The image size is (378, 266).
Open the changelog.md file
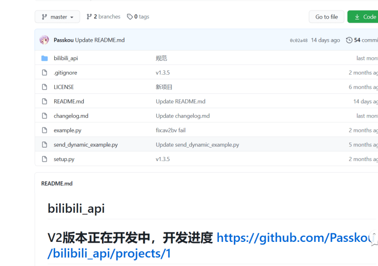pyautogui.click(x=71, y=116)
